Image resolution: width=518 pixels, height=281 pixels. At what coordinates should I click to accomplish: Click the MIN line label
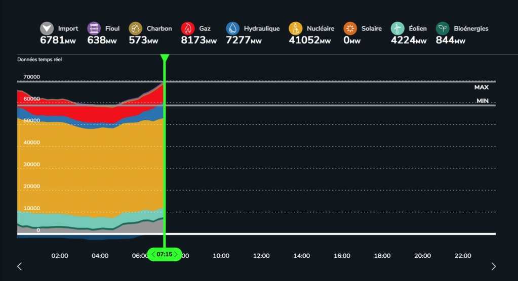(483, 101)
